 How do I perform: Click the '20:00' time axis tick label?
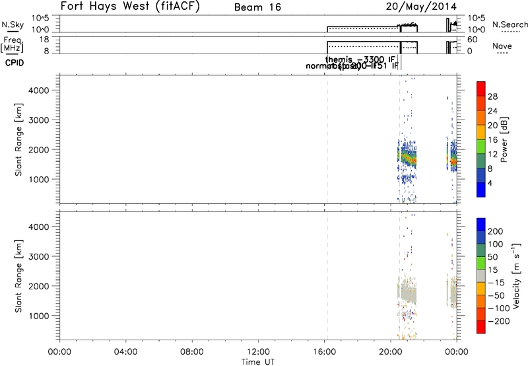[391, 352]
